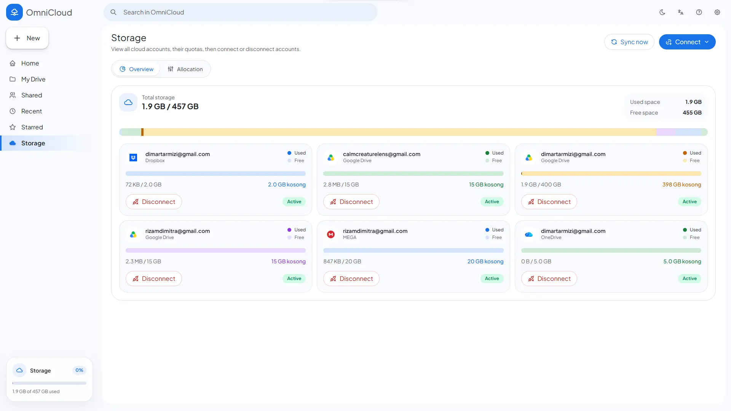
Task: Click the Google Drive icon for calmcreaturelens@gmail.com
Action: pos(331,158)
